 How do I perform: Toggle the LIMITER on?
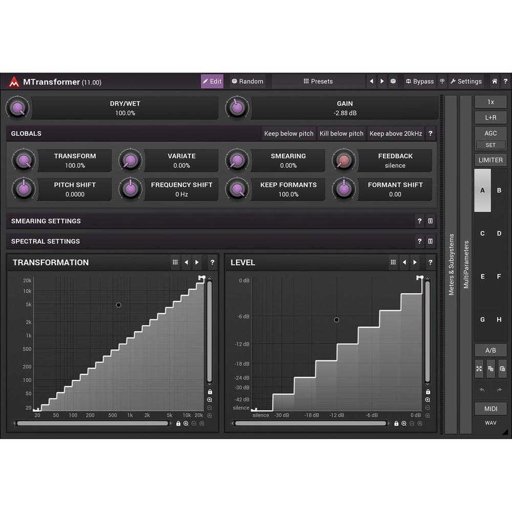pos(490,160)
